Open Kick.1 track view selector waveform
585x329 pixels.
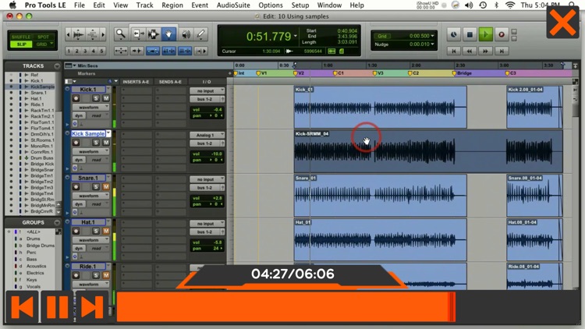click(x=91, y=107)
